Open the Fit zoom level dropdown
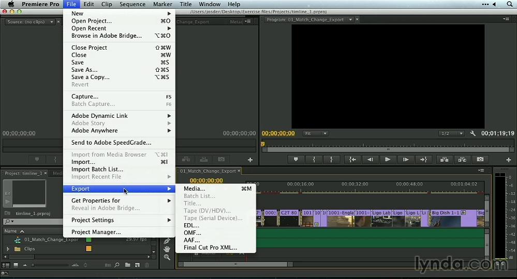The image size is (517, 279). pyautogui.click(x=316, y=133)
